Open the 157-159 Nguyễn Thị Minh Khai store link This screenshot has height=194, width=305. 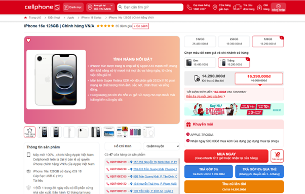pyautogui.click(x=155, y=162)
